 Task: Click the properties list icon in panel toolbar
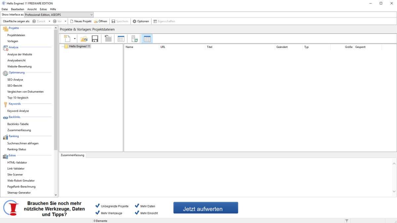click(121, 39)
